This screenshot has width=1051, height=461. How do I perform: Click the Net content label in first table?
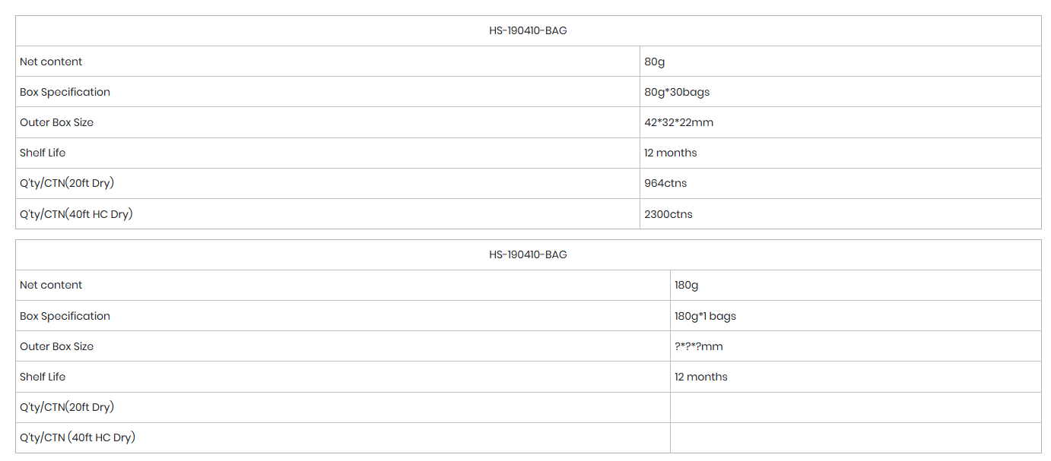pyautogui.click(x=51, y=62)
